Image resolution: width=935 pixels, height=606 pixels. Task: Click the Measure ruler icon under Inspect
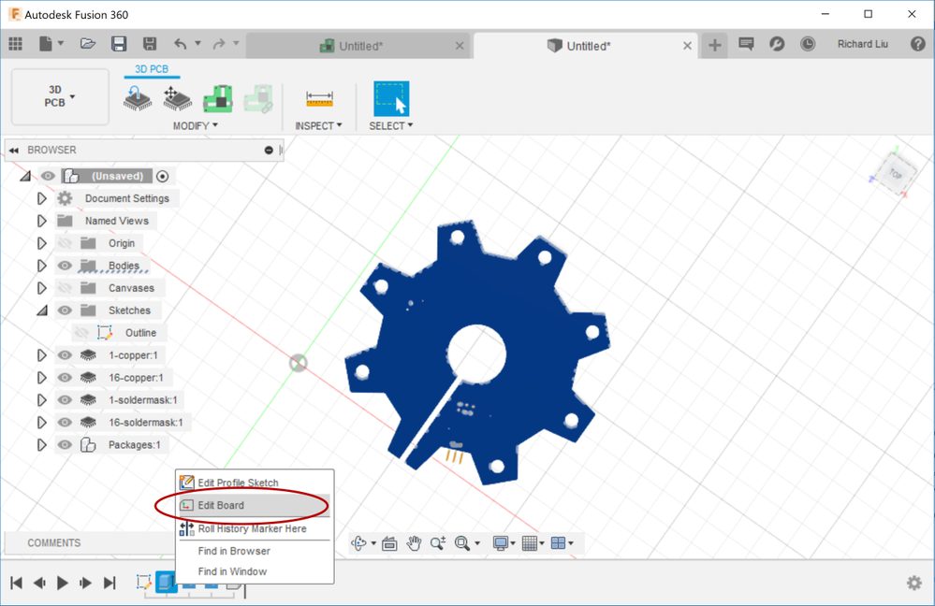tap(319, 98)
